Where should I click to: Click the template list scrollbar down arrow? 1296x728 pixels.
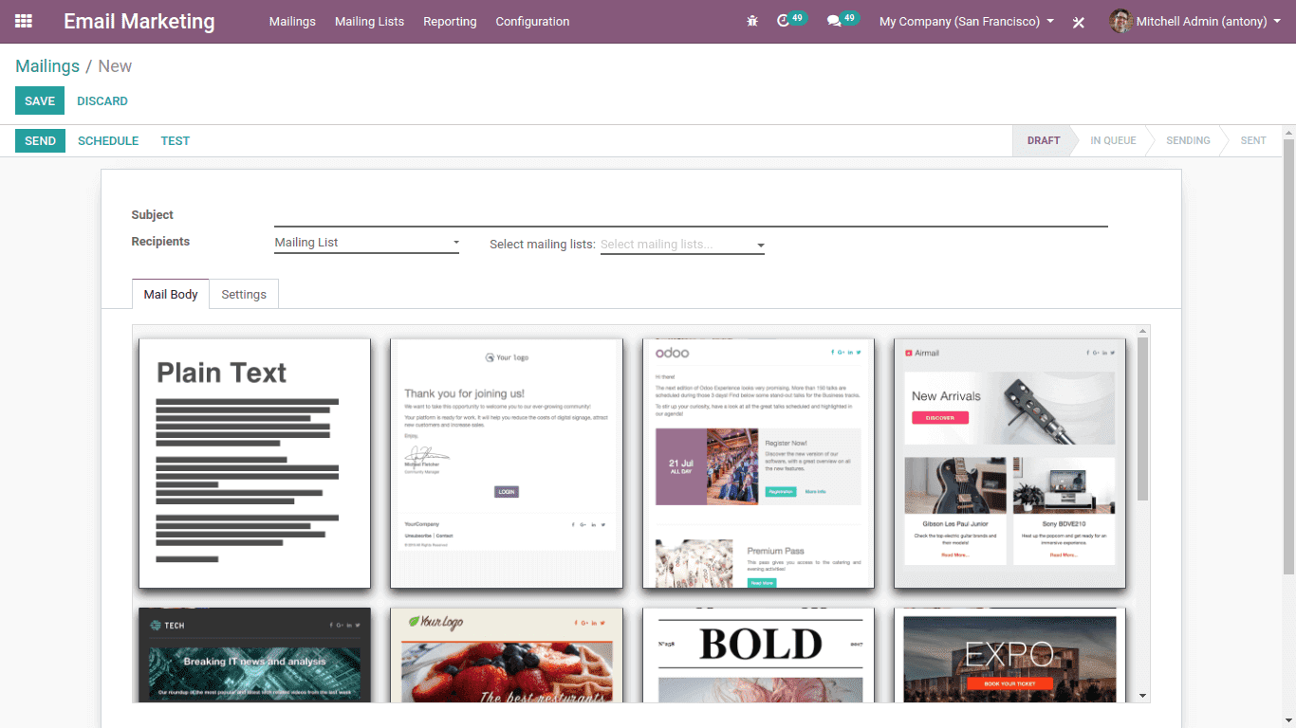tap(1143, 696)
